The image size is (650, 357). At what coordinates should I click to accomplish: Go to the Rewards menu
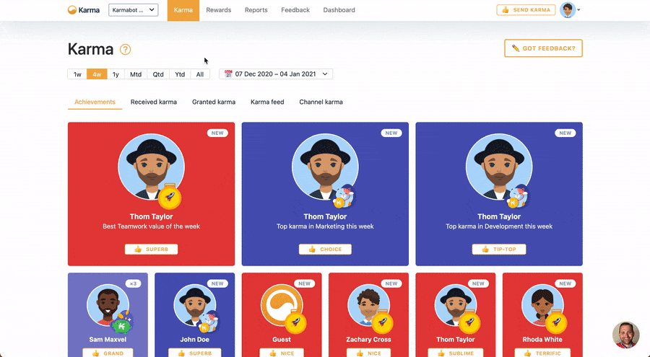point(218,10)
